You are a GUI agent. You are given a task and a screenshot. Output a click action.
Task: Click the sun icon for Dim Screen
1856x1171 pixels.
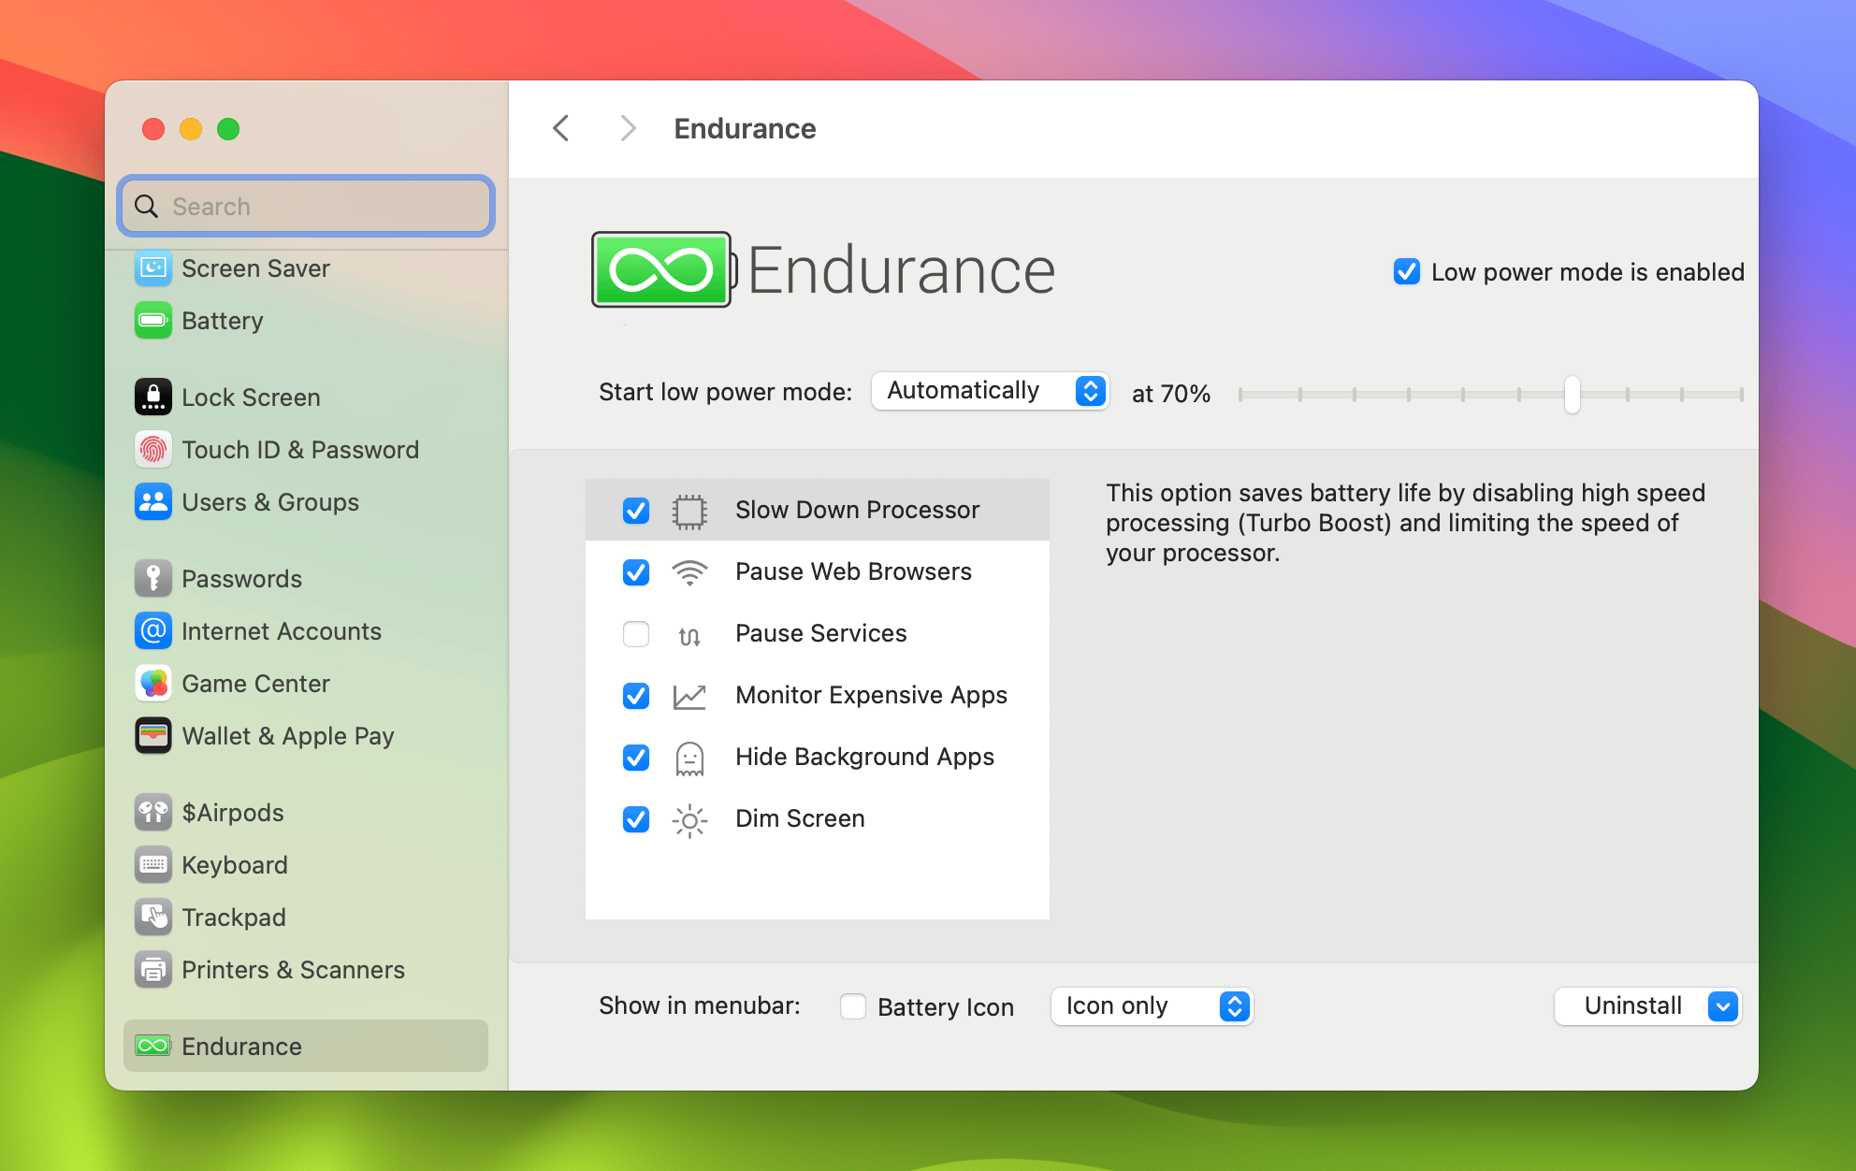point(689,820)
